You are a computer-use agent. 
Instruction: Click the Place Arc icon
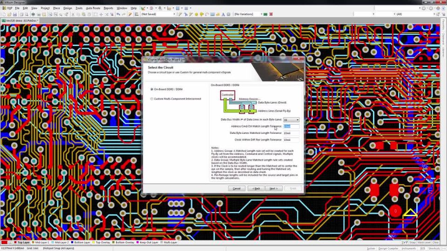207,14
